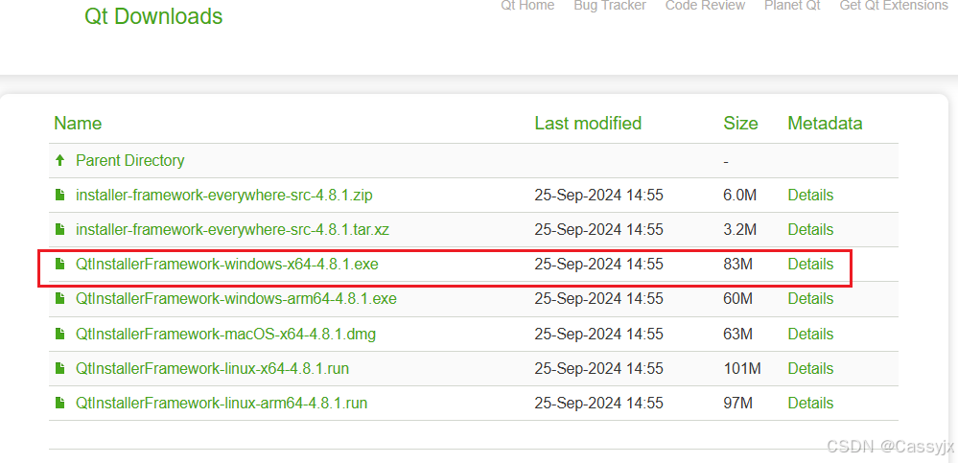The image size is (958, 463).
Task: Select the 3.2M size value
Action: pyautogui.click(x=740, y=230)
